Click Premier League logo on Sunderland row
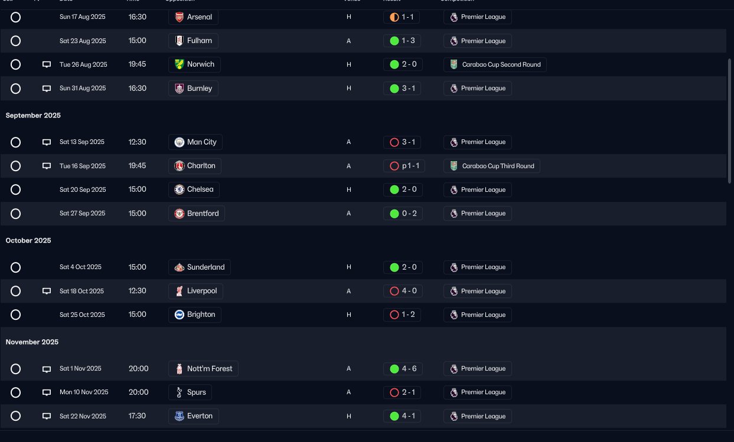The width and height of the screenshot is (734, 442). pyautogui.click(x=454, y=267)
